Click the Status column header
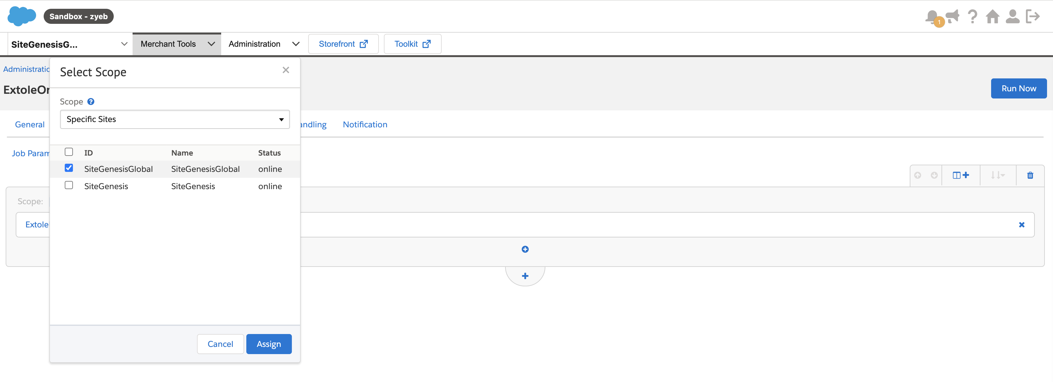 click(x=270, y=153)
